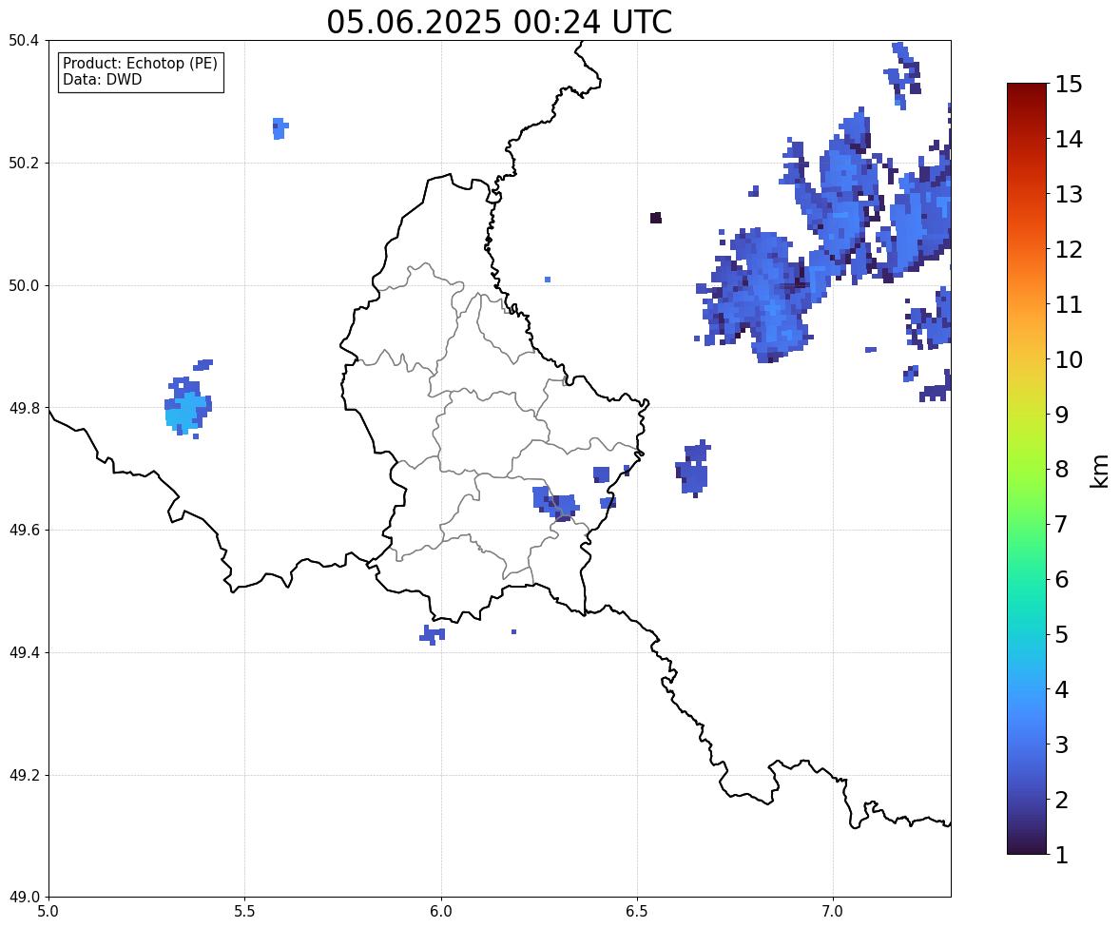Click the plot title '05.06.2025 00:24 UTC'
1120x928 pixels.
pos(498,22)
